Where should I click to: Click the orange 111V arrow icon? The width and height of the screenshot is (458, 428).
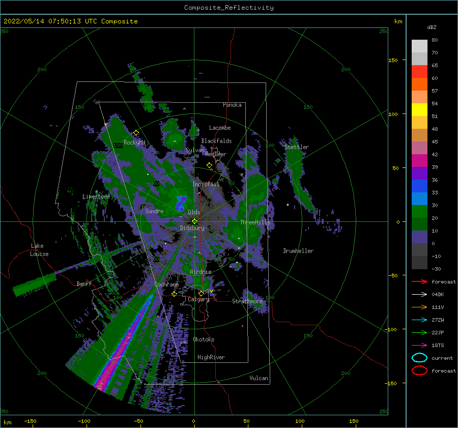pyautogui.click(x=419, y=307)
